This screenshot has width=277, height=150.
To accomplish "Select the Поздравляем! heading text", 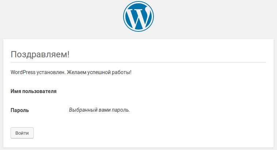I will click(40, 54).
